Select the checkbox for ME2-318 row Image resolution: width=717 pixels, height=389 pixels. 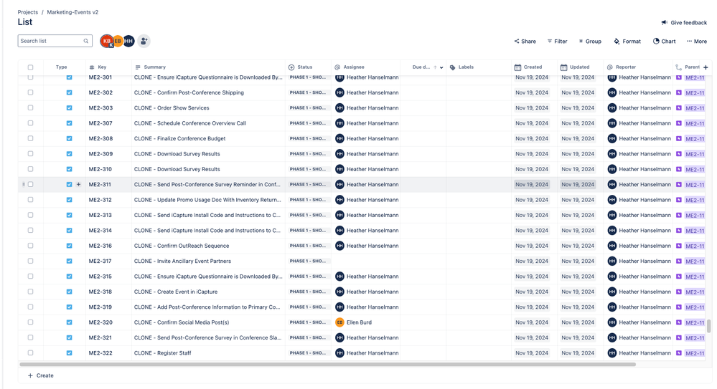[x=30, y=292]
